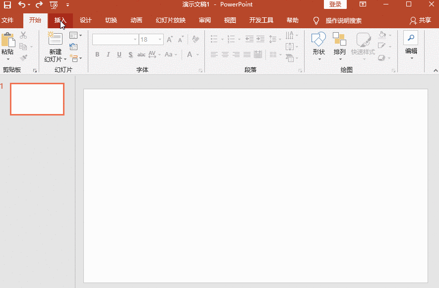This screenshot has width=439, height=288.
Task: Toggle italic formatting with the I button
Action: [108, 55]
